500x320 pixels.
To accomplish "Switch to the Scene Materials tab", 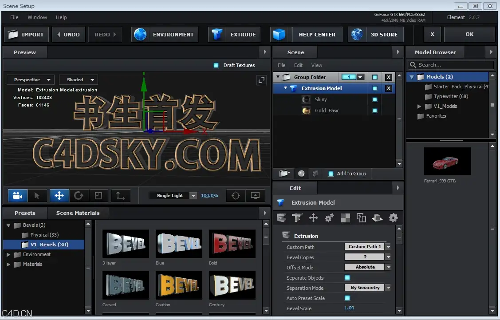I will tap(78, 213).
